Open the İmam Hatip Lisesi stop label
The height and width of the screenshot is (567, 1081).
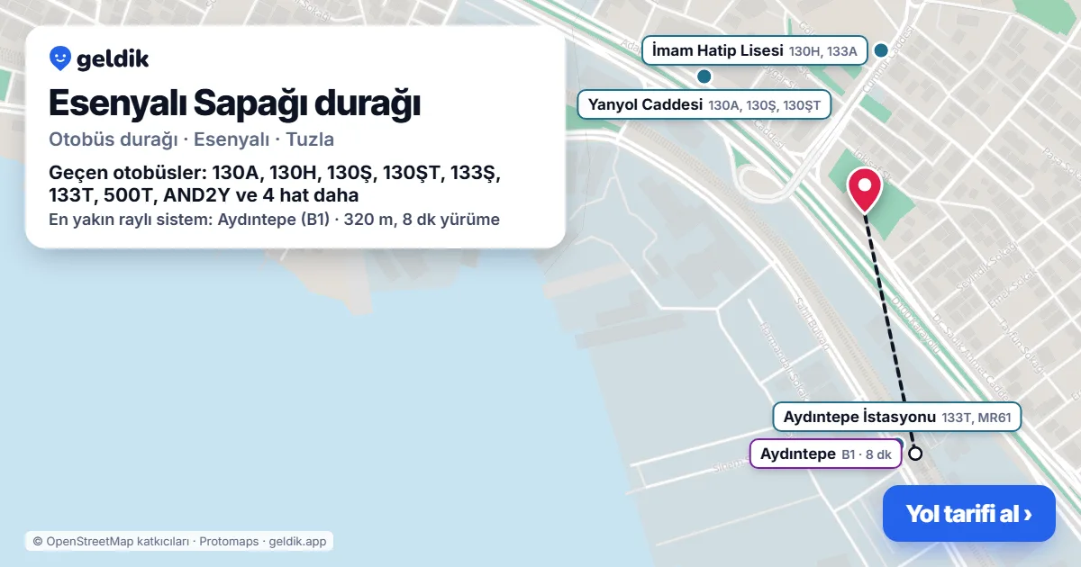(x=754, y=51)
